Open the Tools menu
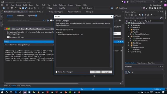Screen dimensions: 167x94 (44, 5)
